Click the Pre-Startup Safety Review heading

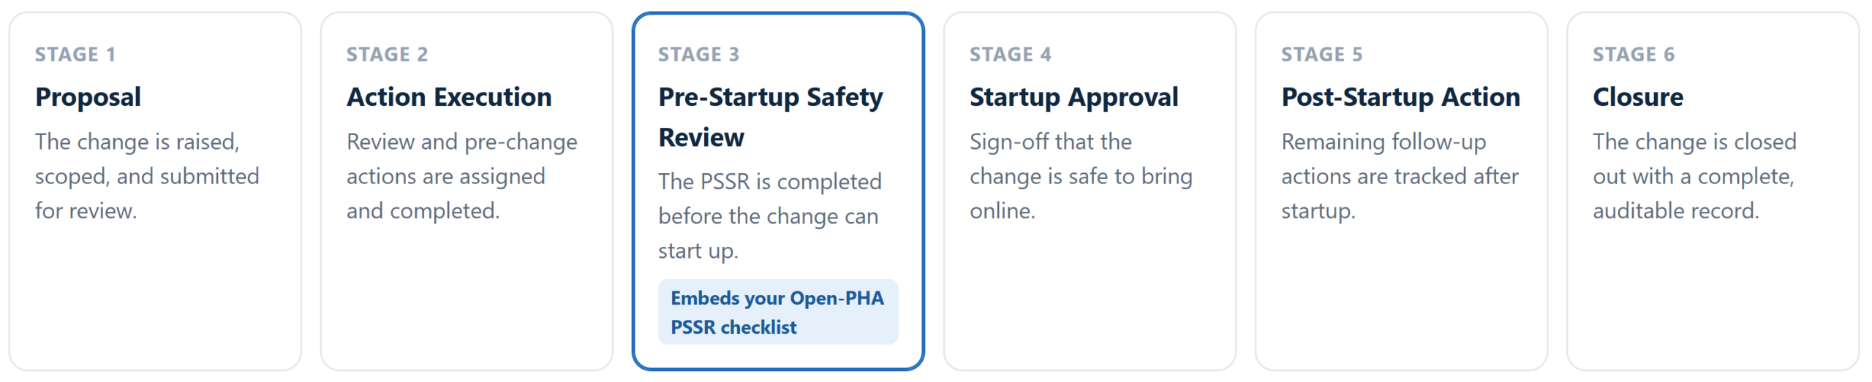point(771,117)
